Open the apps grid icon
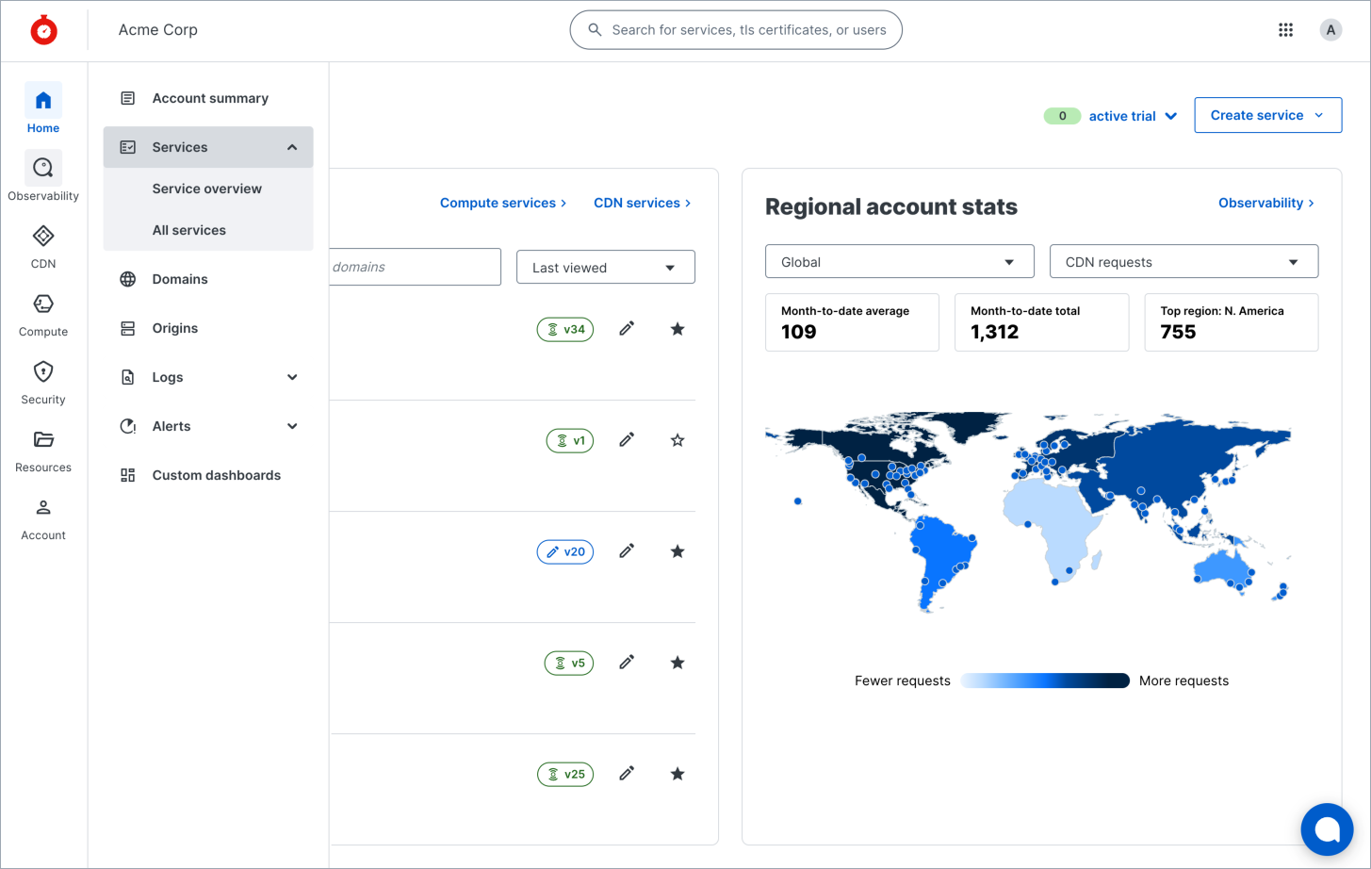 [x=1285, y=29]
